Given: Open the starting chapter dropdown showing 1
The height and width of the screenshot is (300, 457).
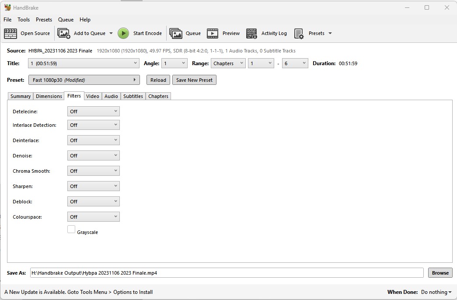Looking at the screenshot, I should (261, 63).
